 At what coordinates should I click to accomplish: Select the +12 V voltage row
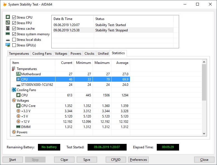tap(70, 122)
